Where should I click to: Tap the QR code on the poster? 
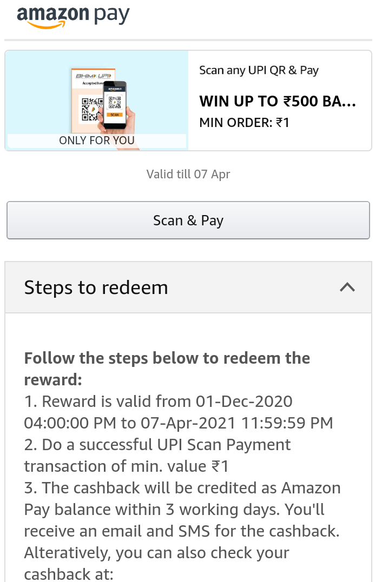[x=90, y=109]
